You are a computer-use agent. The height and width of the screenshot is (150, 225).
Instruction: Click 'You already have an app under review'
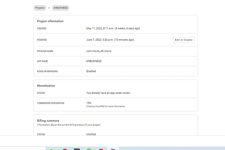point(108,93)
